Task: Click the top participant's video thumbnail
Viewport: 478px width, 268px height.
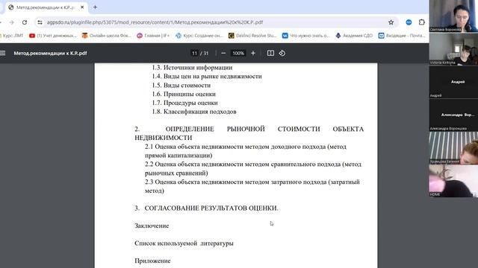Action: coord(453,16)
